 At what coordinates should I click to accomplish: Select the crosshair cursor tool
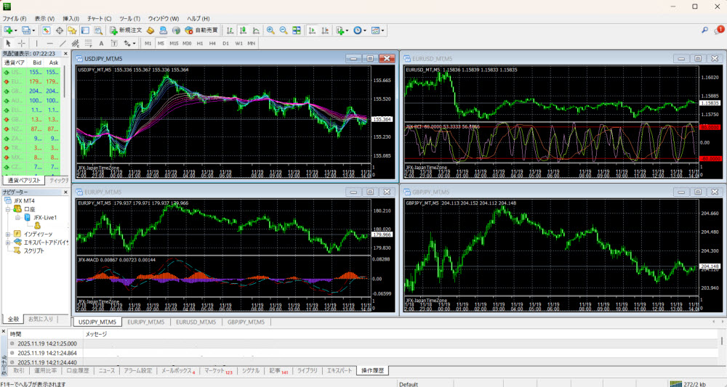click(x=21, y=44)
